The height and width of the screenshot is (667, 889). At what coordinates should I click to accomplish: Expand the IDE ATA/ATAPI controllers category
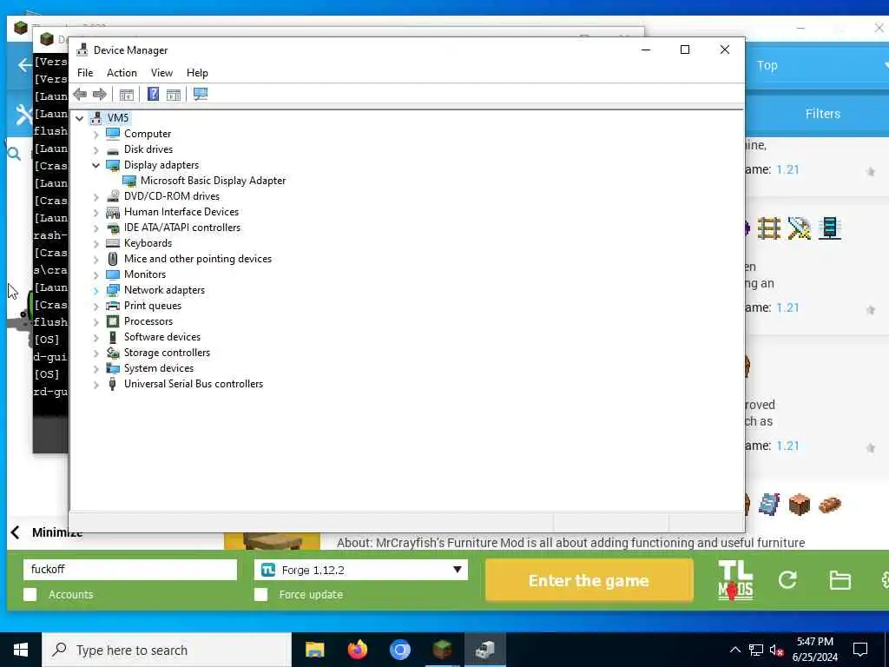click(x=95, y=228)
